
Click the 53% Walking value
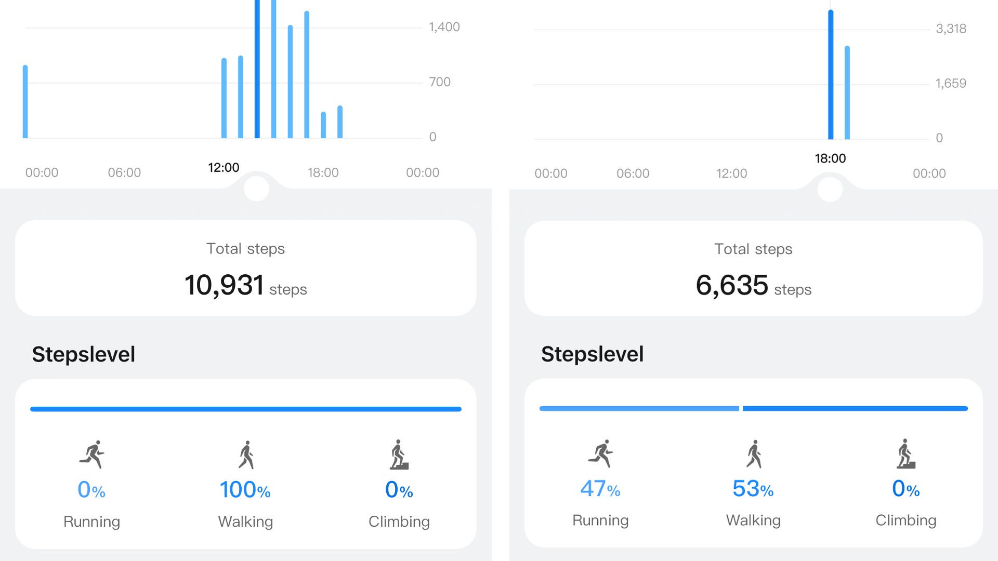tap(753, 489)
